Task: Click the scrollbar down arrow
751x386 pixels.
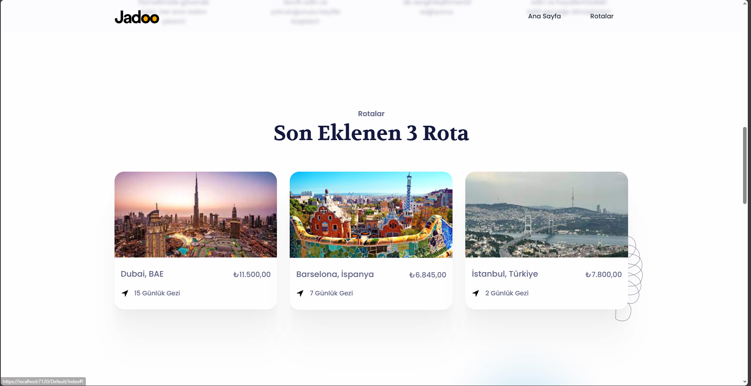Action: click(745, 382)
